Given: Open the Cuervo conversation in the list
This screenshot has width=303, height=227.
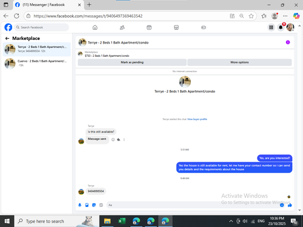Looking at the screenshot, I should 37,63.
